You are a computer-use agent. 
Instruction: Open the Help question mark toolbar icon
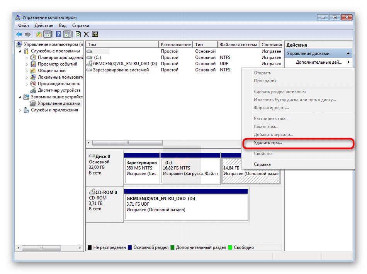coord(58,34)
